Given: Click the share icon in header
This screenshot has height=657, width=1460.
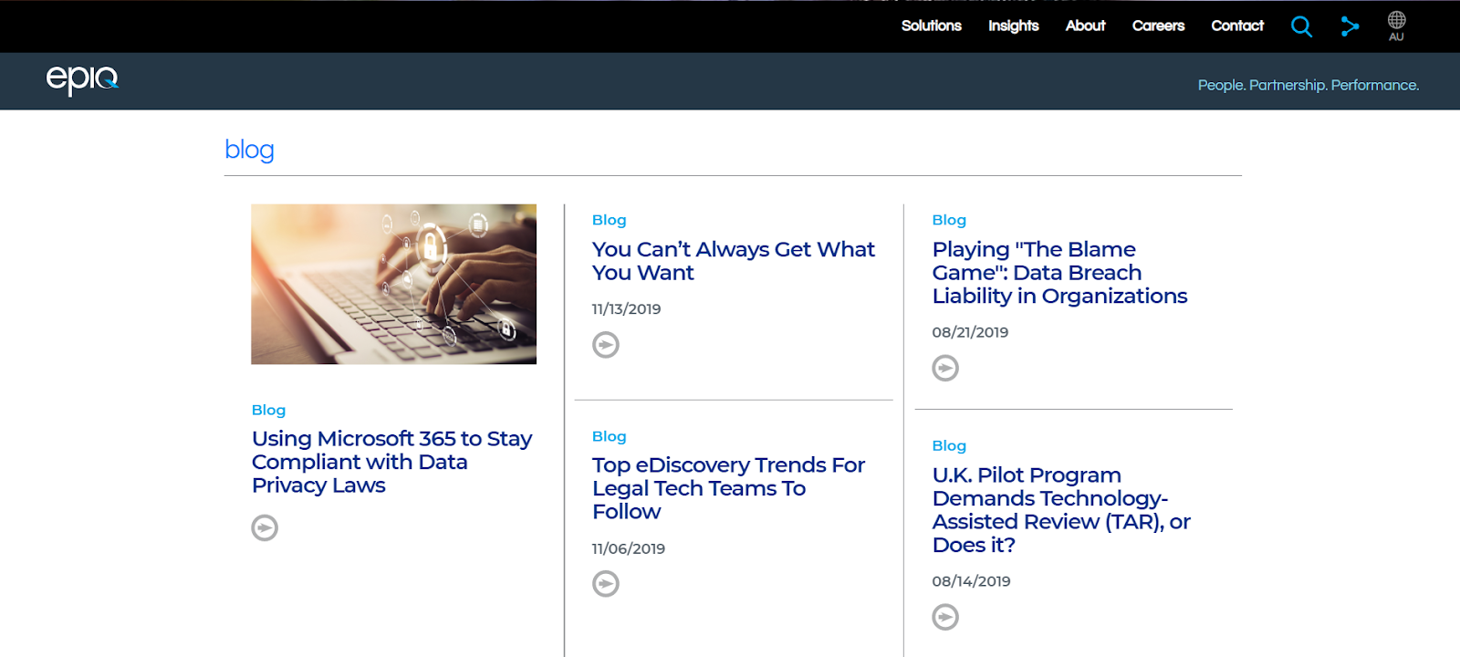Looking at the screenshot, I should (x=1350, y=26).
